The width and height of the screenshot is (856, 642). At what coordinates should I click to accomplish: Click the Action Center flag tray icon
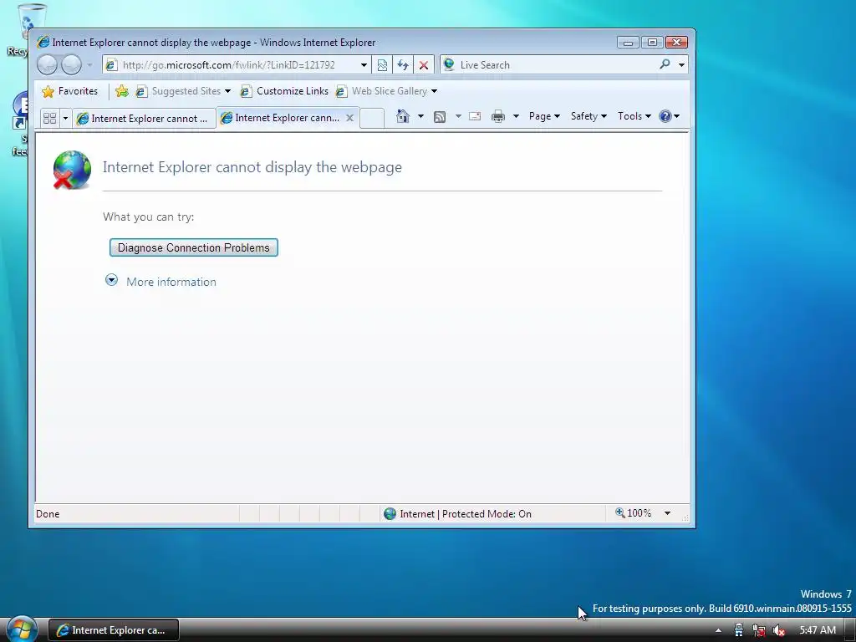(x=738, y=630)
